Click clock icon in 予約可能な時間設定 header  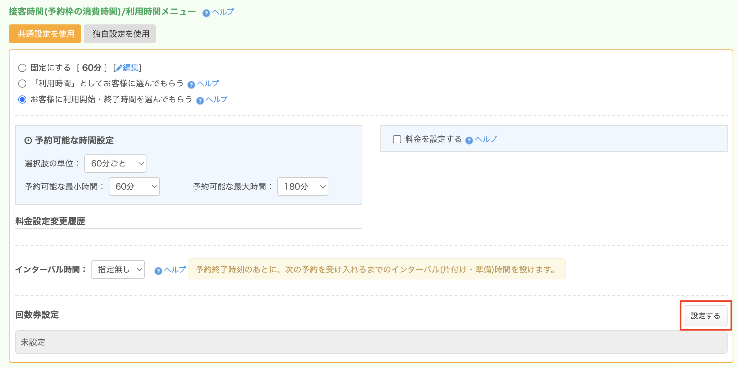(28, 141)
